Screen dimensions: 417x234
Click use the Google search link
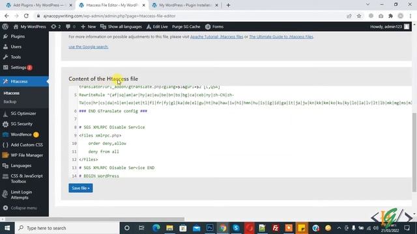point(89,47)
